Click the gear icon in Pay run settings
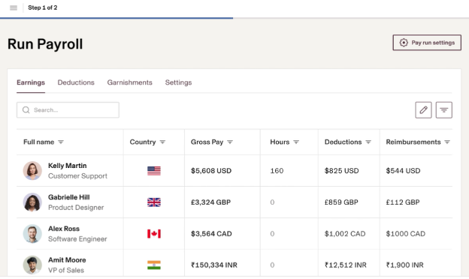Image resolution: width=469 pixels, height=279 pixels. point(404,43)
